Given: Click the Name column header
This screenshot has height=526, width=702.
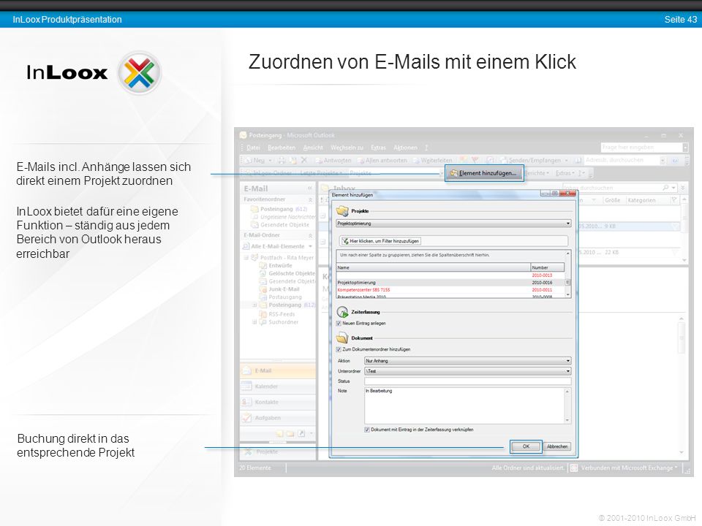Looking at the screenshot, I should 433,267.
